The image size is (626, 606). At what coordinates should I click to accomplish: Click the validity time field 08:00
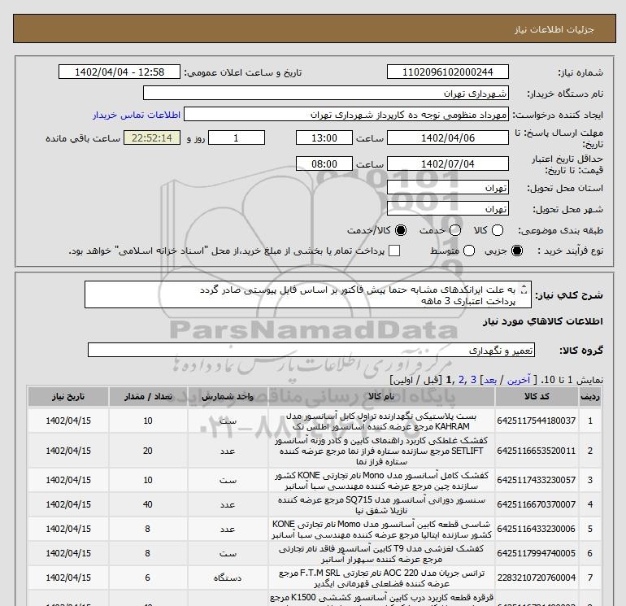point(324,163)
